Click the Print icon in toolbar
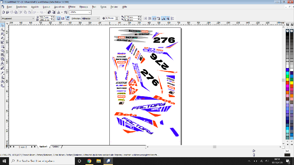Viewport: 294px width, 165px height. (16, 12)
